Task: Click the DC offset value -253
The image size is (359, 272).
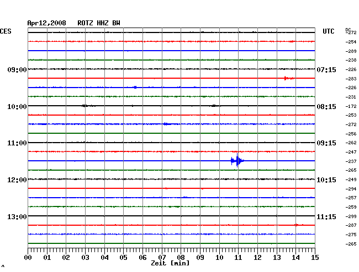Action: click(351, 115)
